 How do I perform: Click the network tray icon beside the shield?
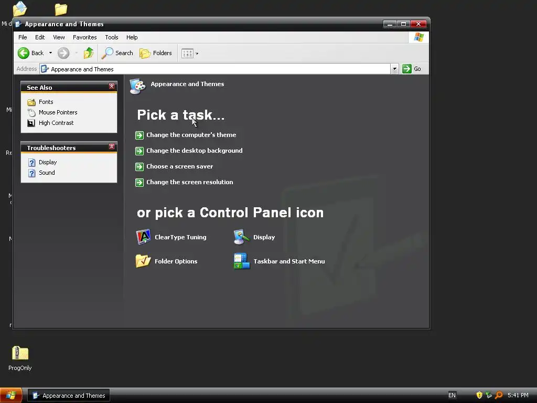pyautogui.click(x=489, y=395)
